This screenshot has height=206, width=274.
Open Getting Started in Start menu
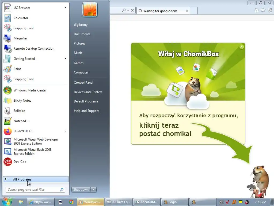click(x=36, y=59)
